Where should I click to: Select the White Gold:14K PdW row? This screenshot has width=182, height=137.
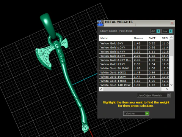click(134, 85)
